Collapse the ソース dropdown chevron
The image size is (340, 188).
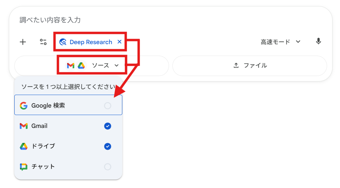117,65
